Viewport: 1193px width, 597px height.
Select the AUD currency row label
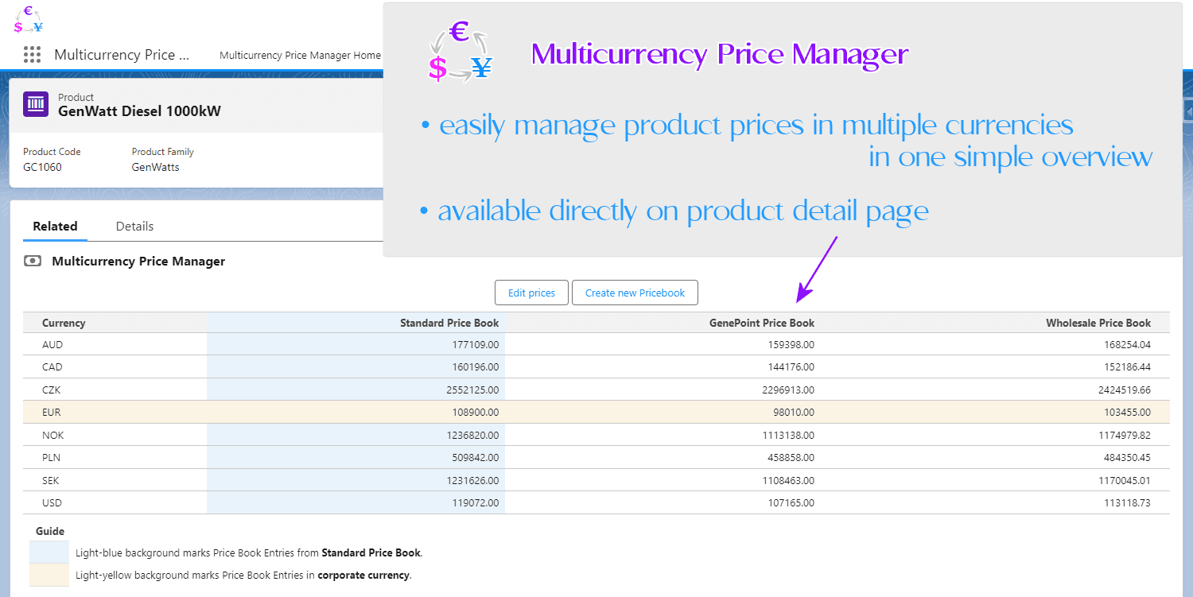pyautogui.click(x=52, y=345)
